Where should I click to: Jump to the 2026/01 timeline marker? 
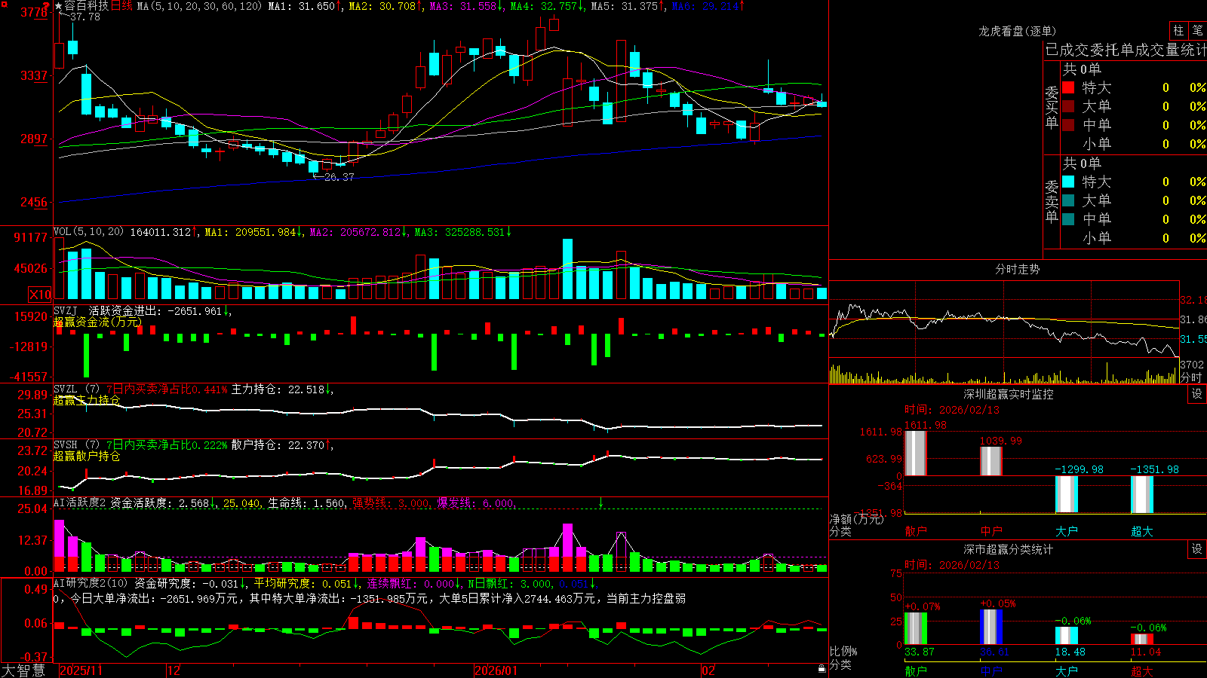496,670
